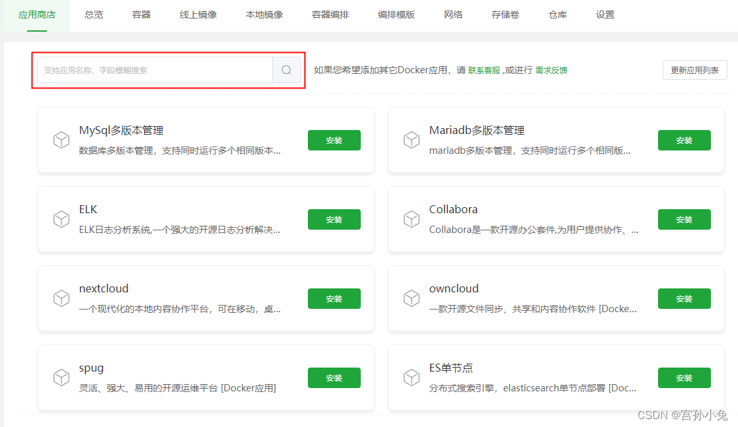The height and width of the screenshot is (427, 738).
Task: Click the nextcloud cube icon
Action: [x=61, y=298]
